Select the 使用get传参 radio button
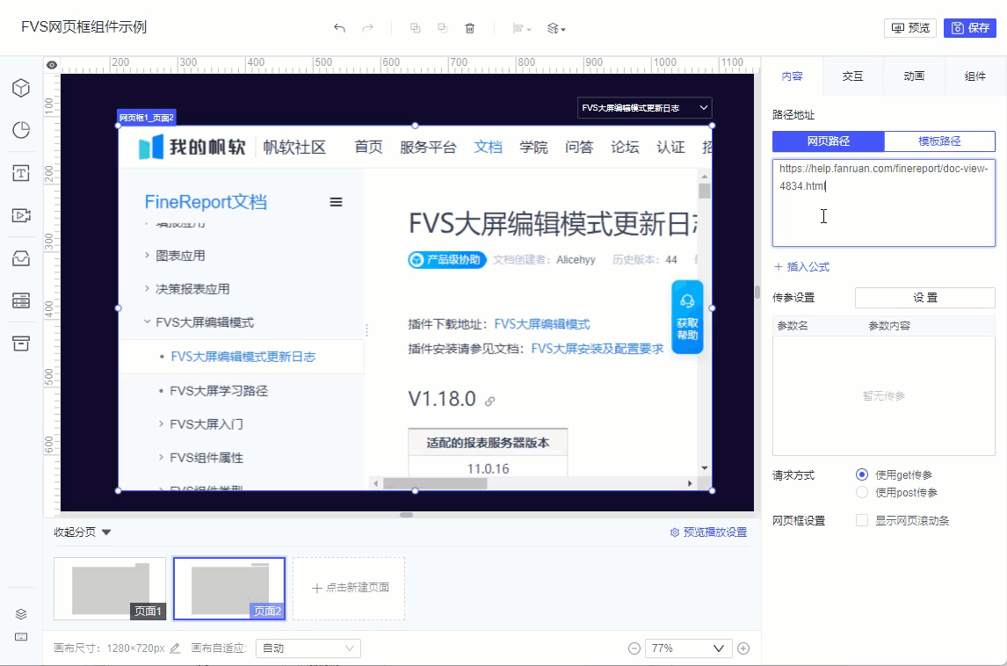Screen dimensions: 1007x666 pyautogui.click(x=862, y=474)
